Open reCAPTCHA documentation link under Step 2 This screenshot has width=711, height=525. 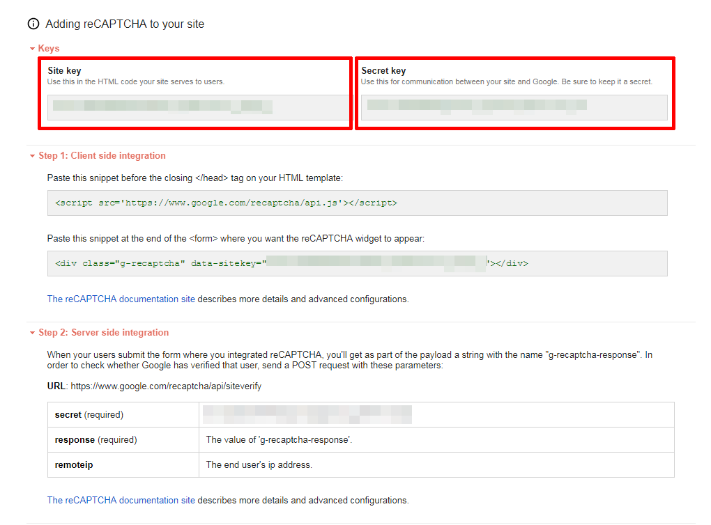pyautogui.click(x=121, y=500)
